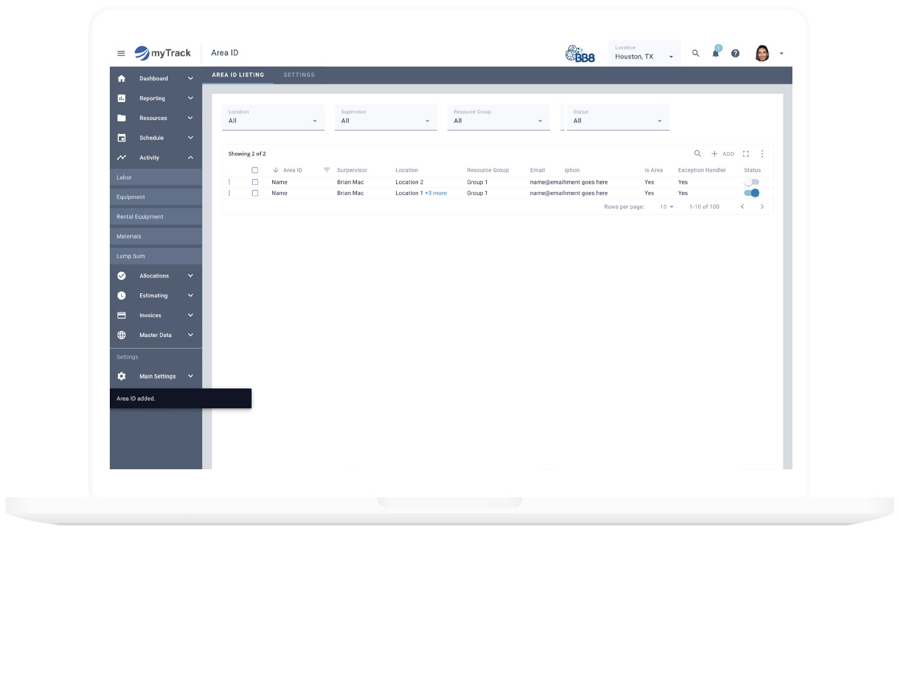Click the BB8 company logo
This screenshot has width=899, height=674.
(x=580, y=54)
